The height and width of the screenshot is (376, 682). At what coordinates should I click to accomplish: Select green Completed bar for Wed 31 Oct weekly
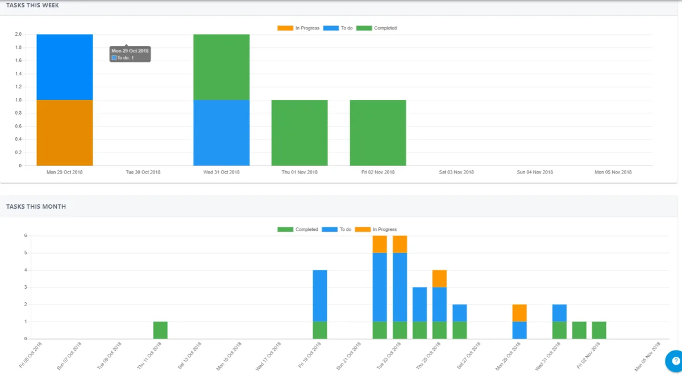222,67
